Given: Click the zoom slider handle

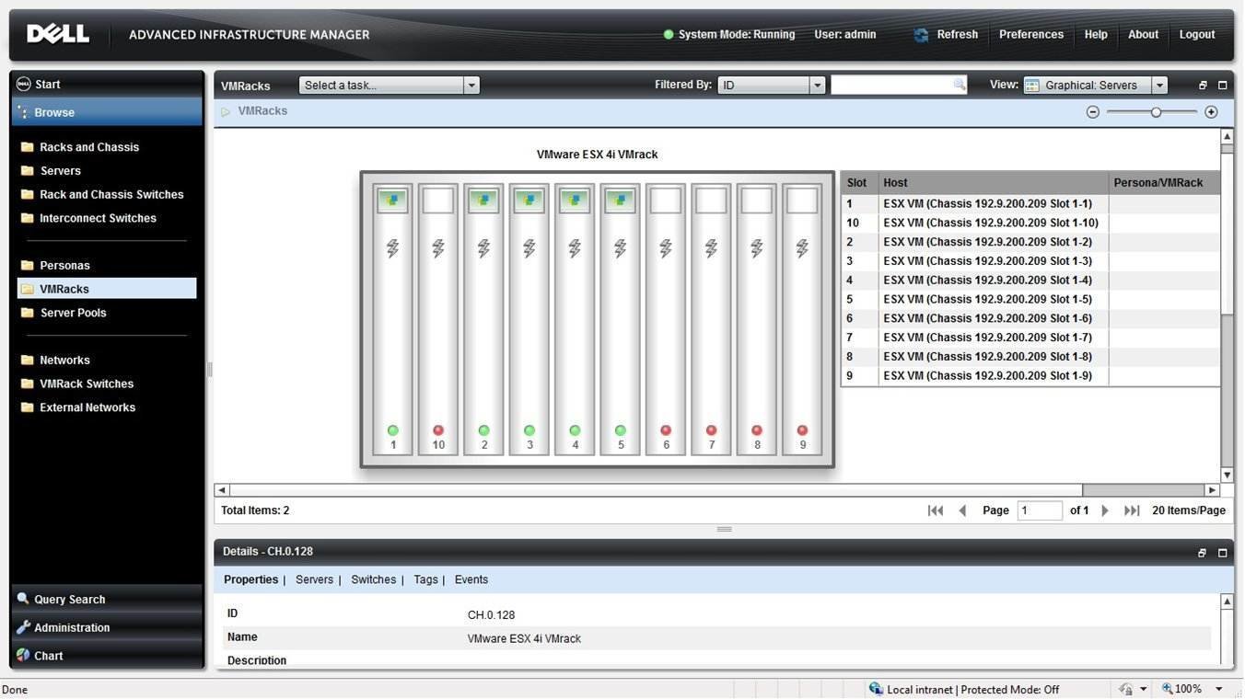Looking at the screenshot, I should point(1156,112).
